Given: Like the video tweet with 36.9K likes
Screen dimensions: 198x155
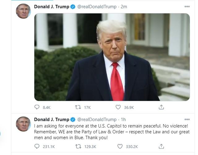Looking at the screenshot, I should (118, 107).
